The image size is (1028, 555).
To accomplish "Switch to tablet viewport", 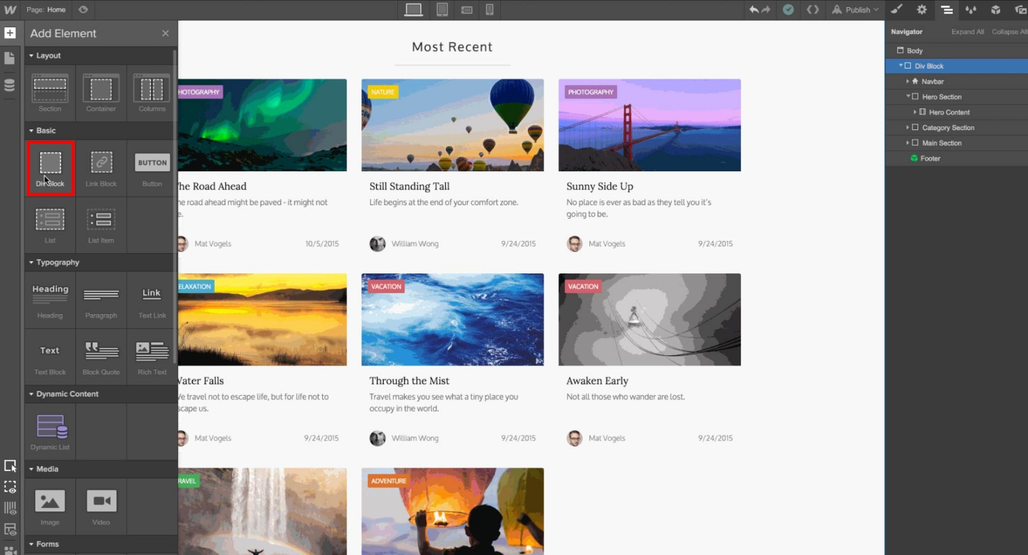I will 442,10.
